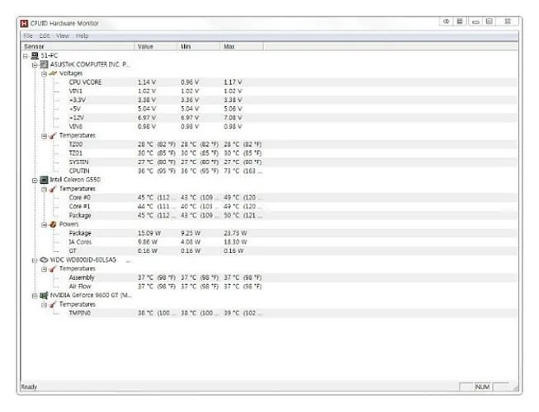This screenshot has width=539, height=412.
Task: Click the motherboard icon beside ASUSTeK COMPUTER
Action: 44,64
